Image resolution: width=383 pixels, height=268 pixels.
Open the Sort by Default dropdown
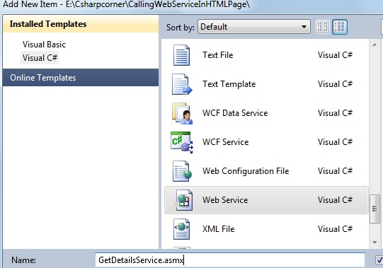pyautogui.click(x=254, y=27)
